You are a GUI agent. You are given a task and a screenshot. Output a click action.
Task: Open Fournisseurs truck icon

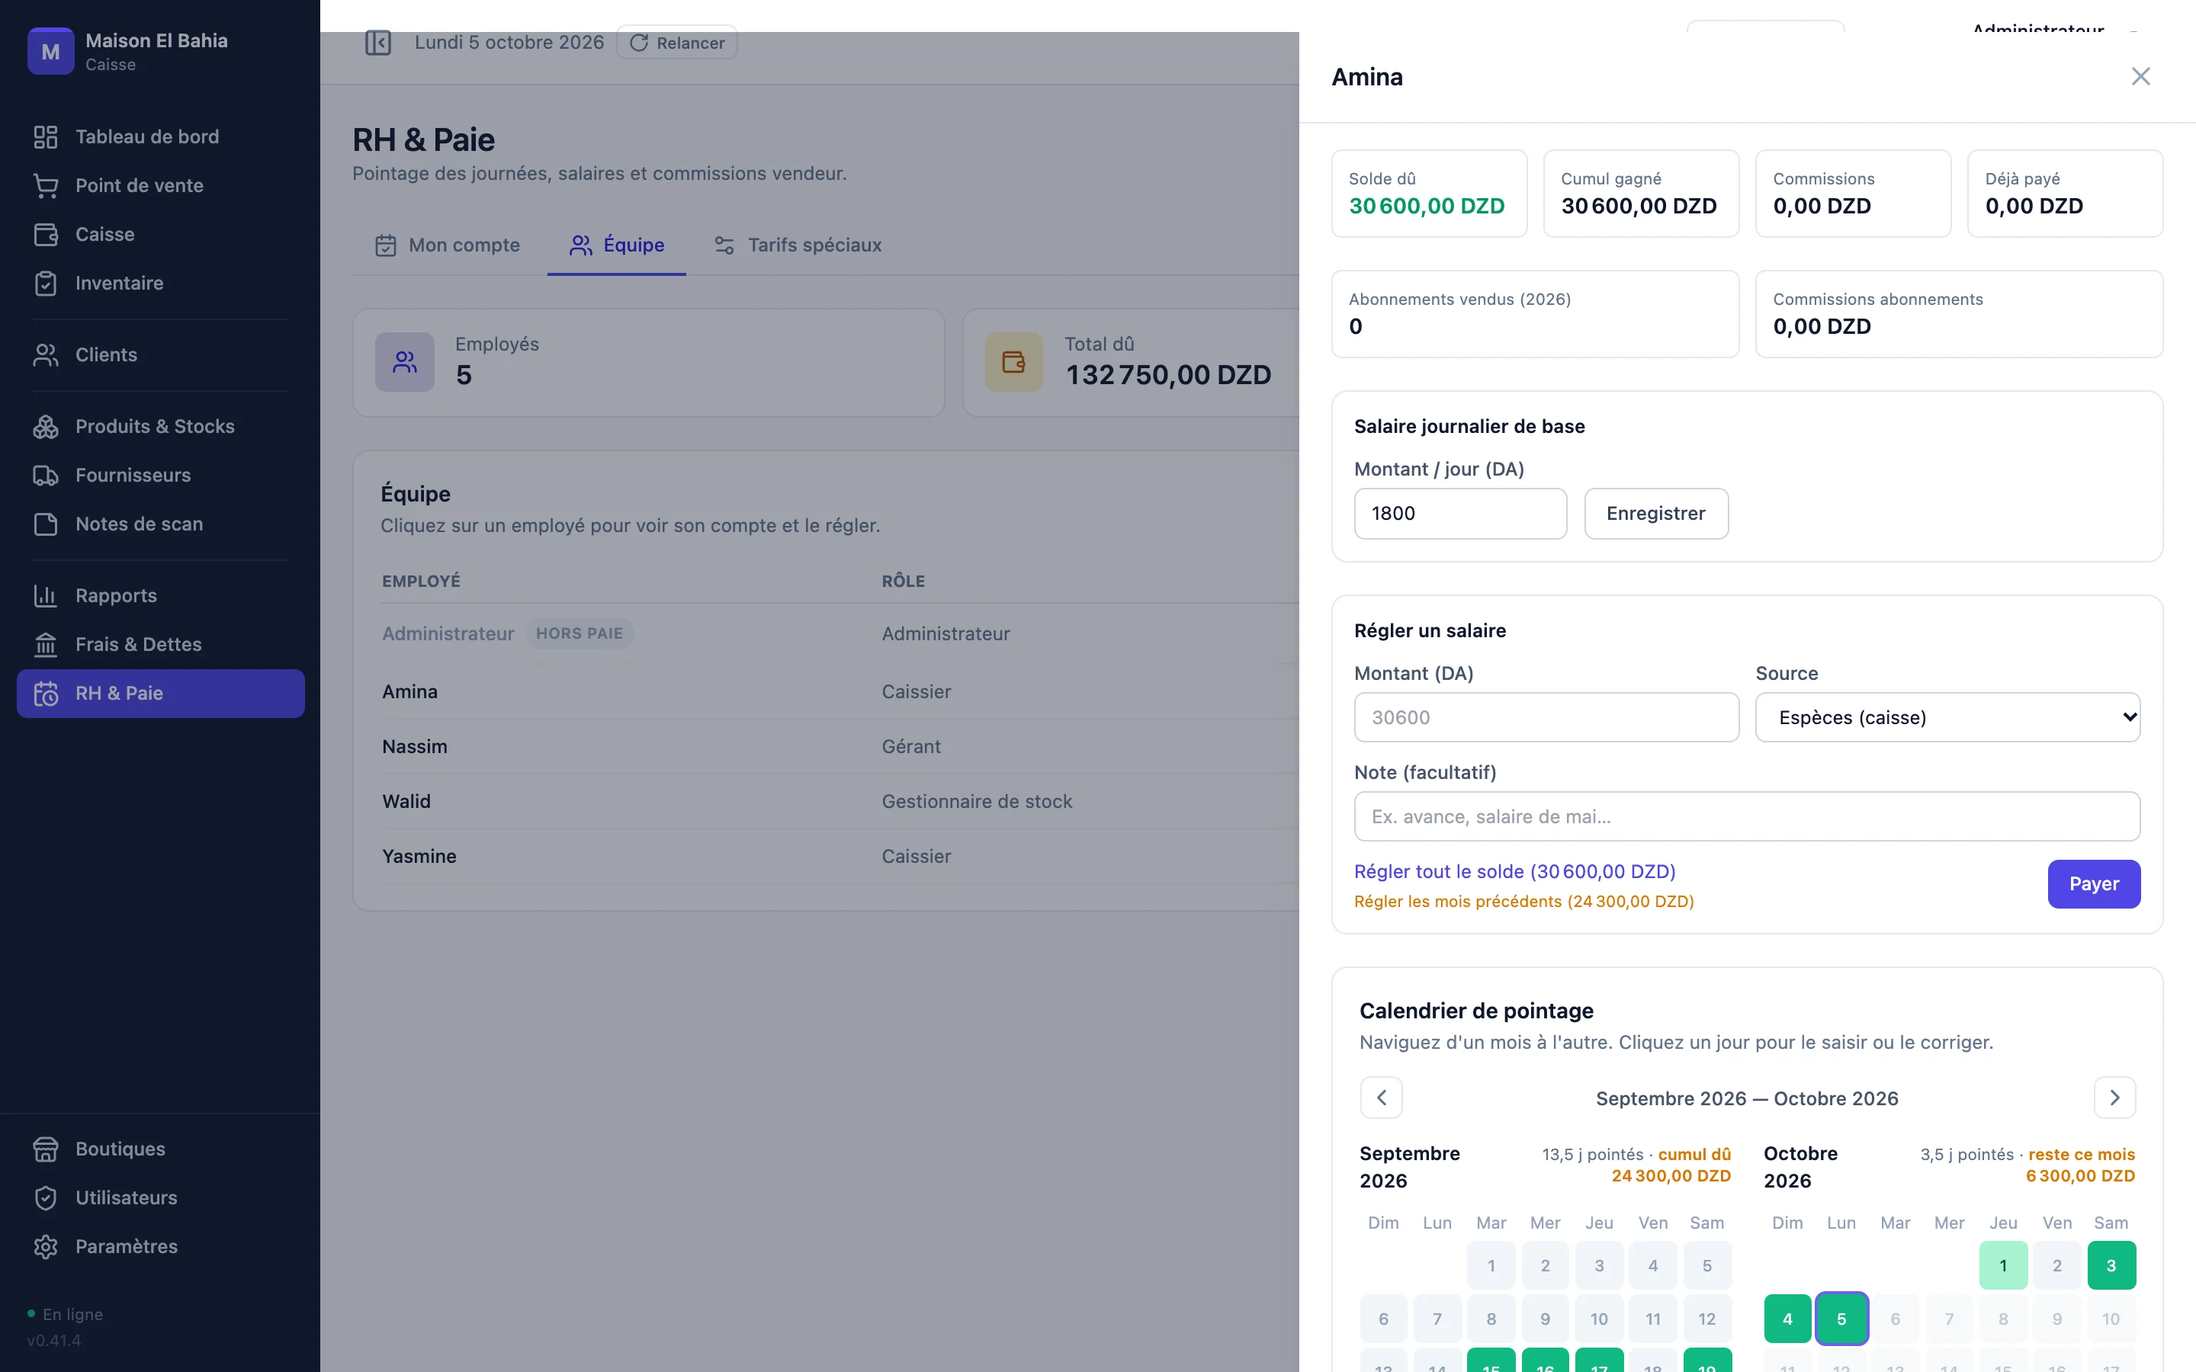coord(46,476)
